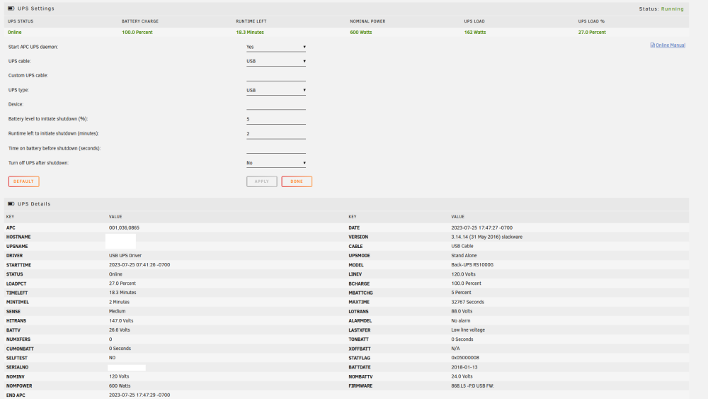The width and height of the screenshot is (708, 399).
Task: Click the DEFAULT button
Action: tap(23, 181)
